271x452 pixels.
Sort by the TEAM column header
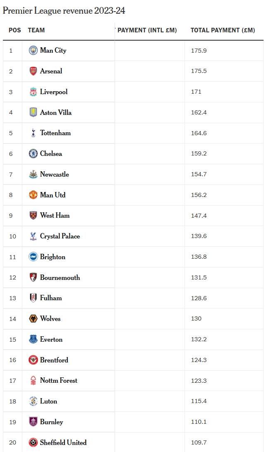coord(36,30)
